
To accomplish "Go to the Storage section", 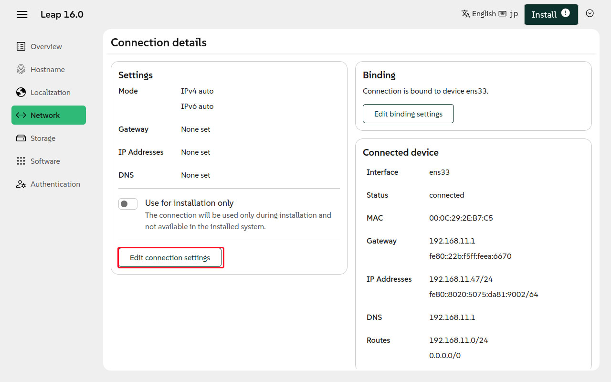I will (x=43, y=138).
